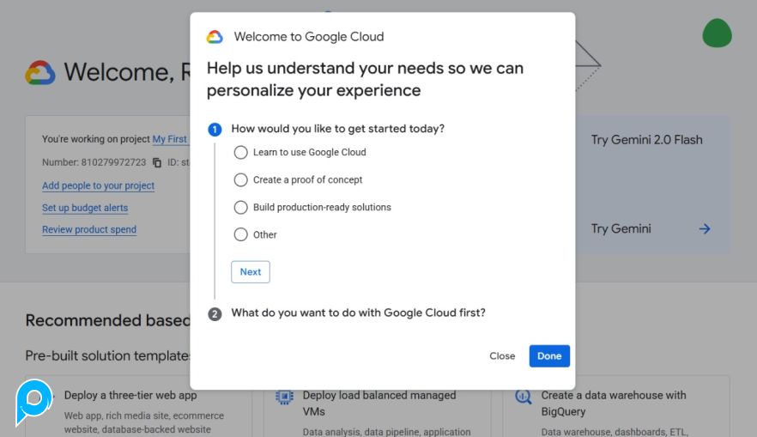Collapse step 1 via its numbered circle

pyautogui.click(x=215, y=130)
